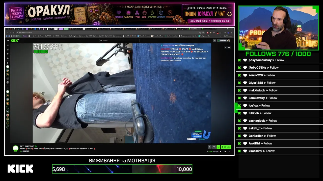Reload the kick.com page
Screen dimensions: 323x181
[x=14, y=33]
